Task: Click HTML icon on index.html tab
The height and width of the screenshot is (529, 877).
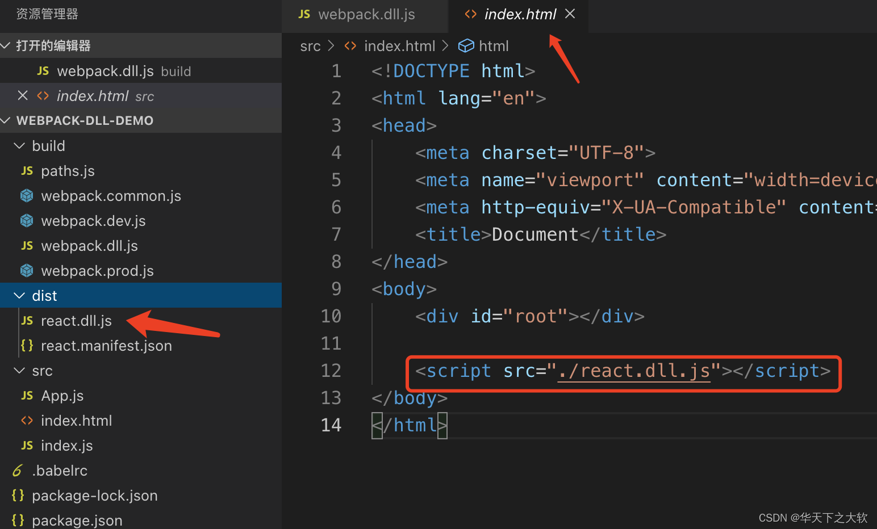Action: [x=470, y=15]
